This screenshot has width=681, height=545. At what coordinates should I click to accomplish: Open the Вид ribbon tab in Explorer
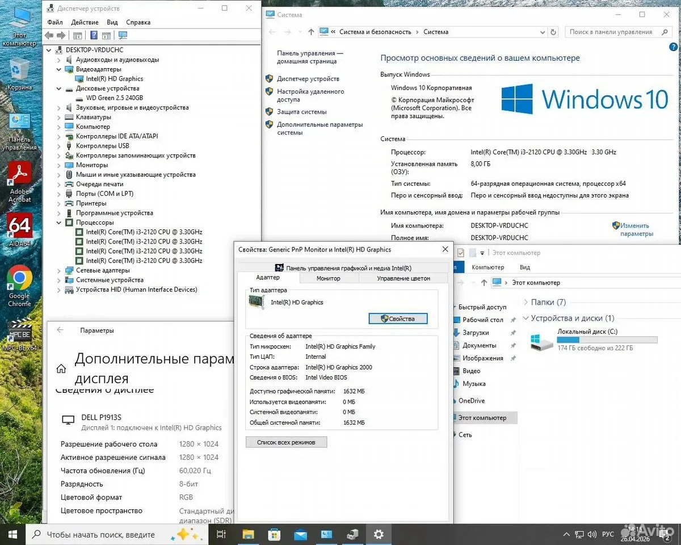(525, 267)
